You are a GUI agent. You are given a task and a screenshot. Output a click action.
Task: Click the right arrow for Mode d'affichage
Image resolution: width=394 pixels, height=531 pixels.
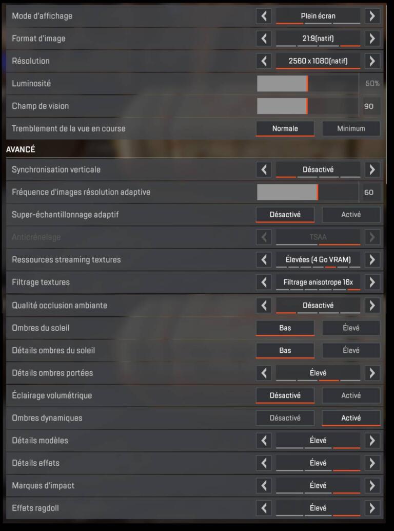[372, 16]
